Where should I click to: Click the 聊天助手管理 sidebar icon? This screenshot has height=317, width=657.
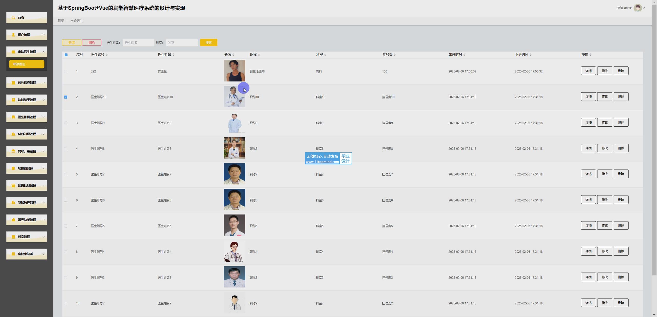[x=13, y=220]
